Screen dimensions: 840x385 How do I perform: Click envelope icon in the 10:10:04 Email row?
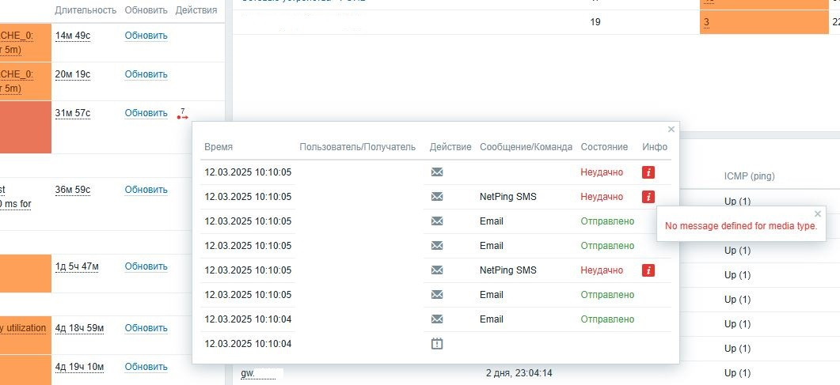437,319
